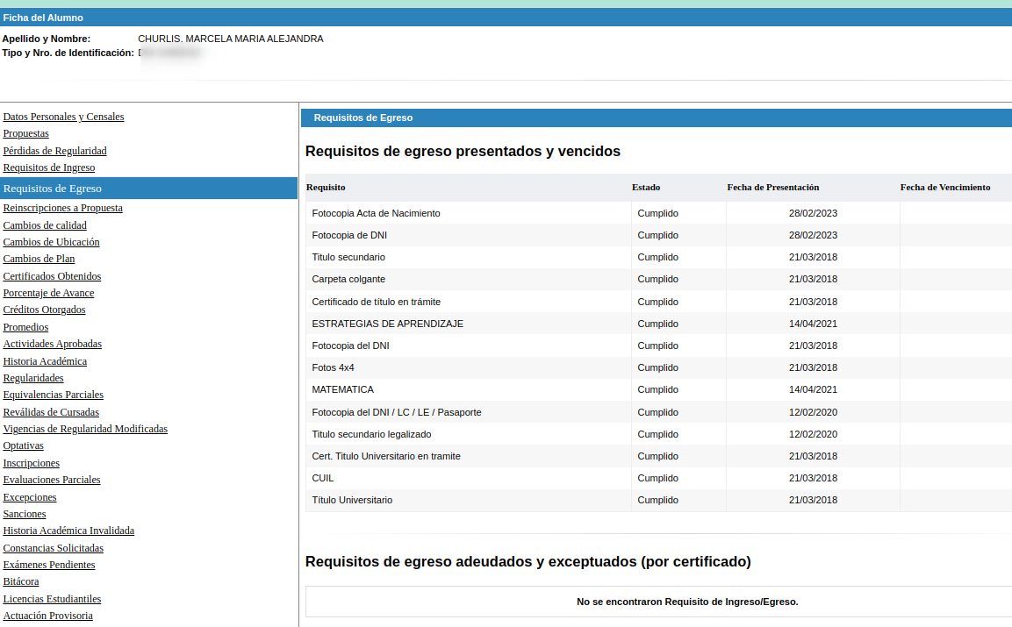
Task: Open the Bitácora link
Action: (21, 582)
